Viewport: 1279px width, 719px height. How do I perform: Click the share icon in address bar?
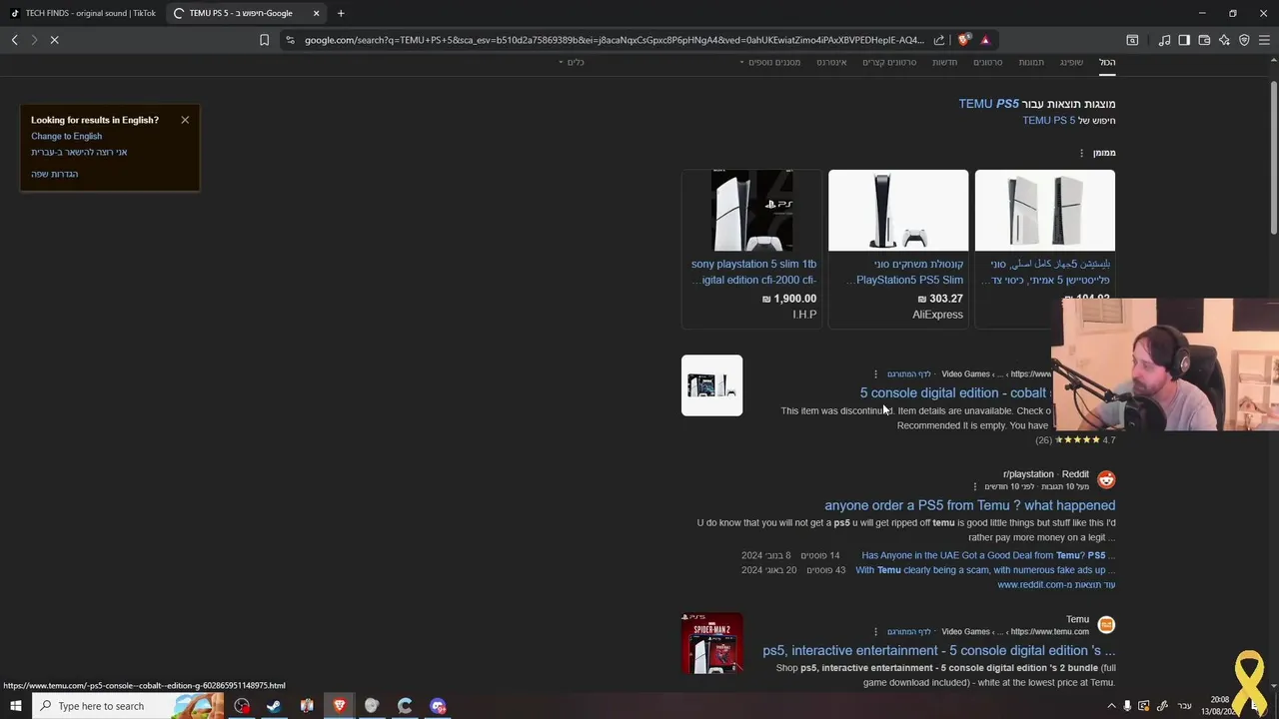(x=939, y=40)
